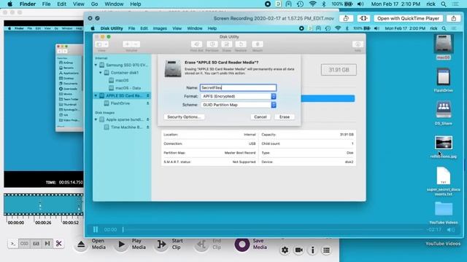Select the second segment of the mode bar
The height and width of the screenshot is (262, 467).
coord(24,244)
